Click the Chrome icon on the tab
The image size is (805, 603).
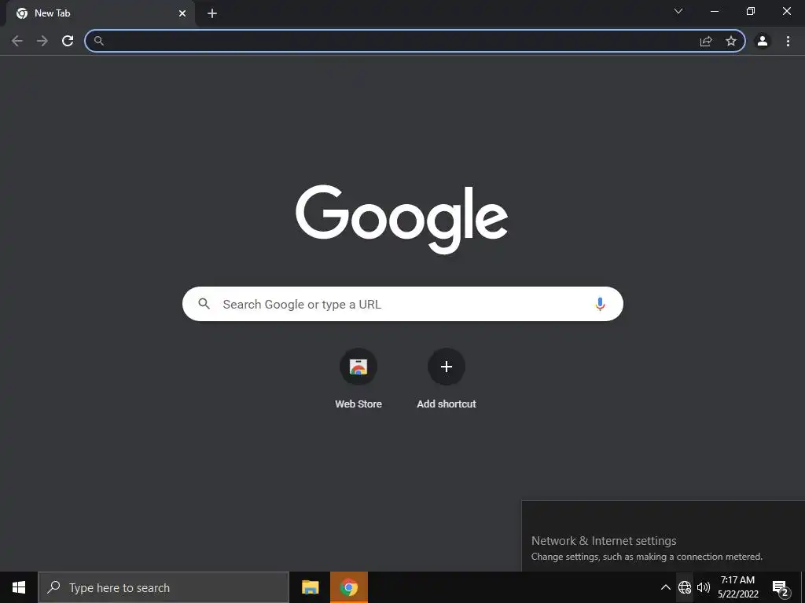tap(22, 13)
